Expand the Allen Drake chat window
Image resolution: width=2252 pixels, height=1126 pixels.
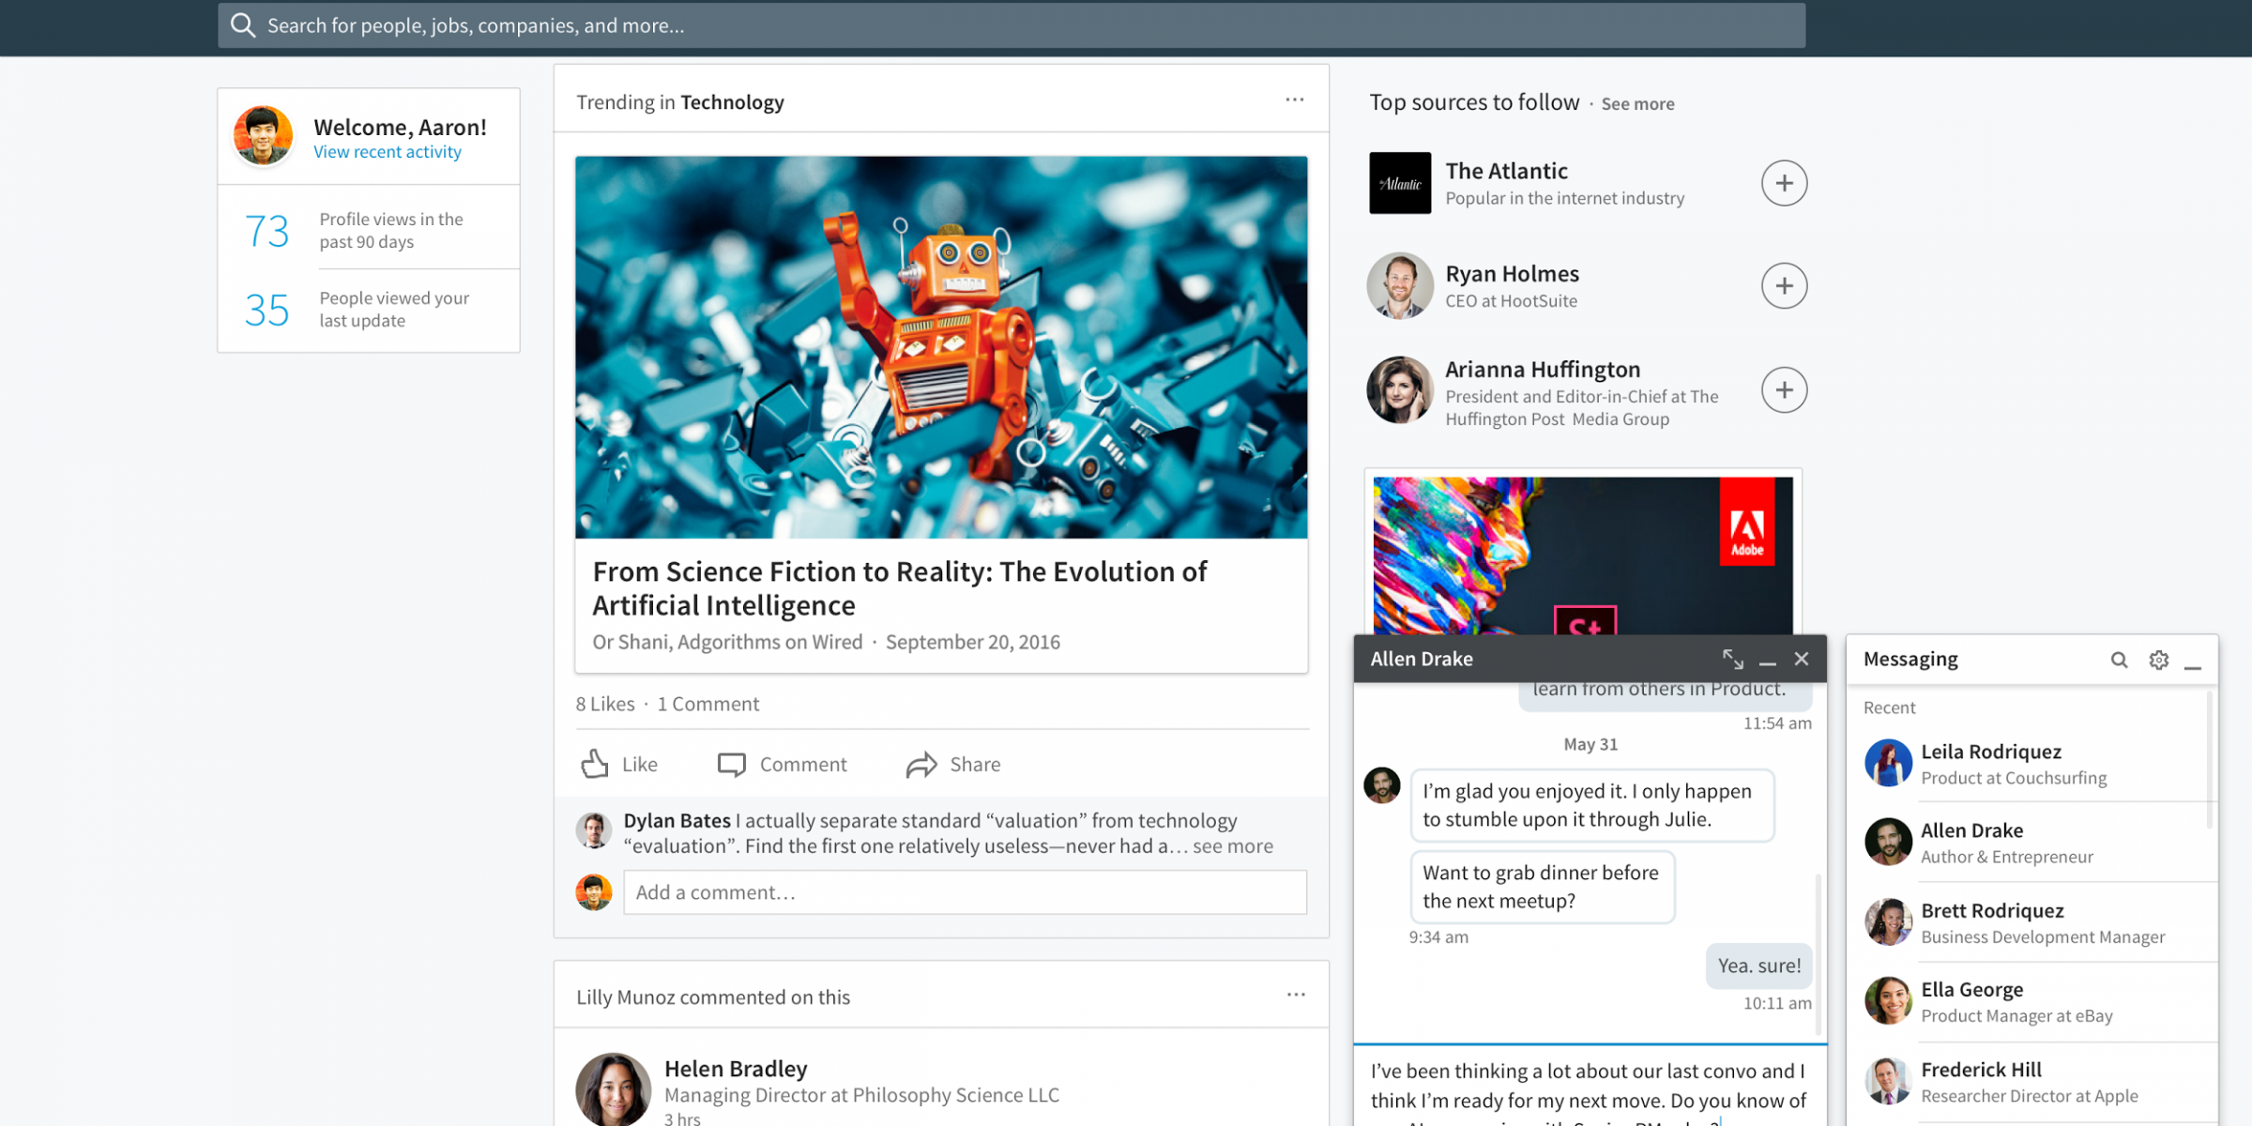tap(1732, 659)
